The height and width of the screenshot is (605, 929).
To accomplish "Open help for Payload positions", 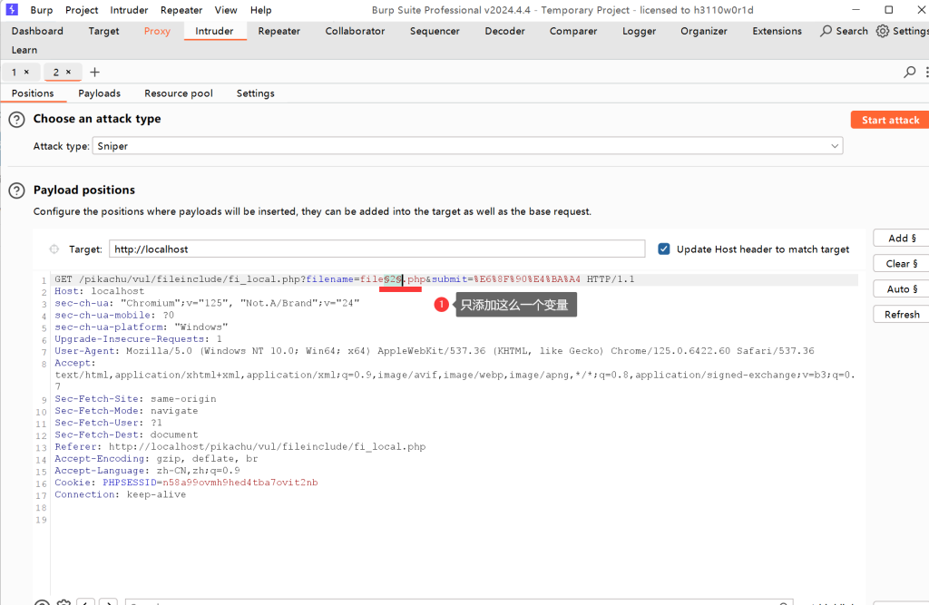I will coord(16,190).
